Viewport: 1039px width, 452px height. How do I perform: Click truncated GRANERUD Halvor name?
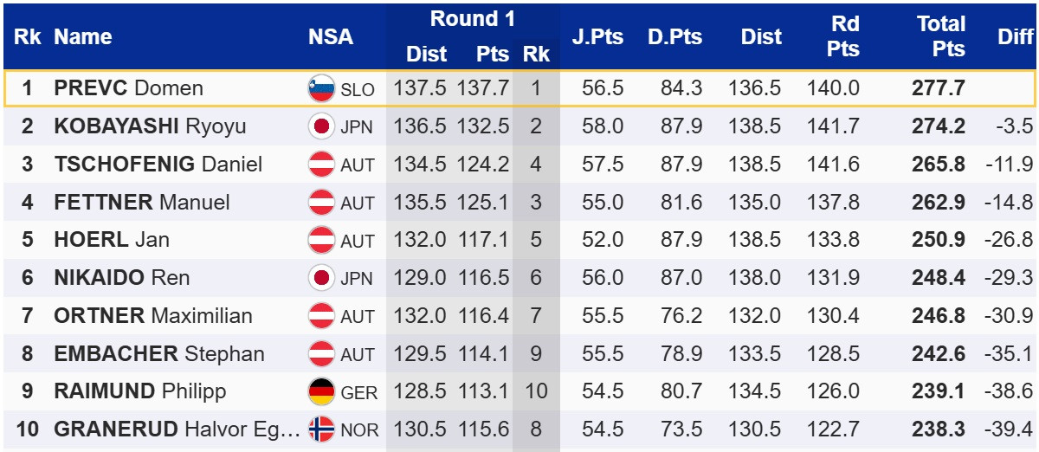tap(177, 429)
